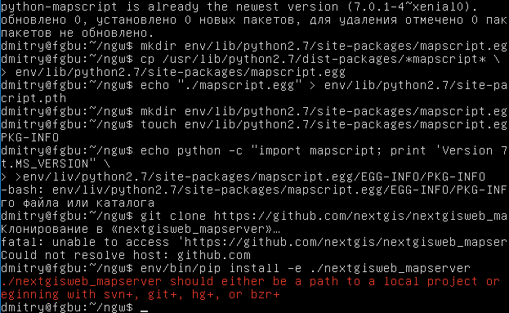Click the 'cript.pth' wrapped text

33,98
